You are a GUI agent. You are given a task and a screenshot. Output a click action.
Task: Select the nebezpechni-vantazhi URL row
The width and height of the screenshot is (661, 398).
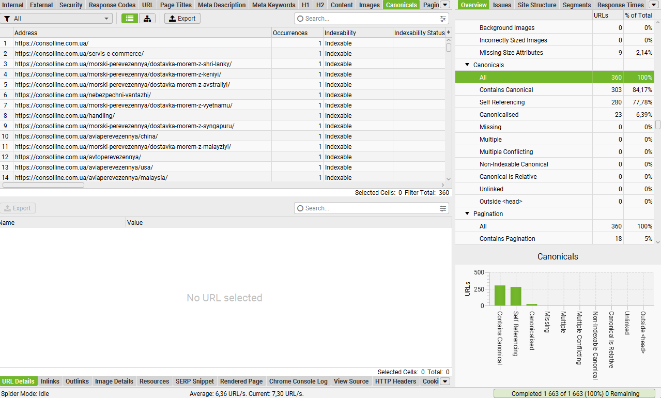(222, 95)
